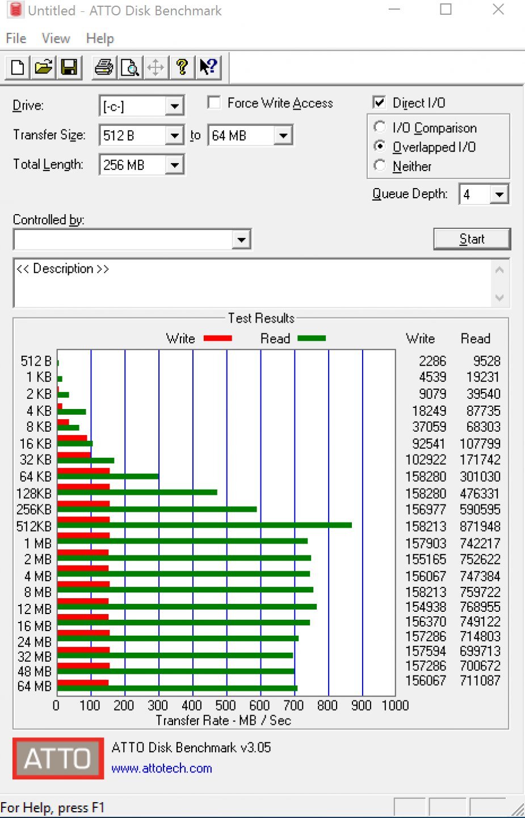Image resolution: width=525 pixels, height=818 pixels.
Task: Select I/O Comparison radio option
Action: pyautogui.click(x=380, y=127)
